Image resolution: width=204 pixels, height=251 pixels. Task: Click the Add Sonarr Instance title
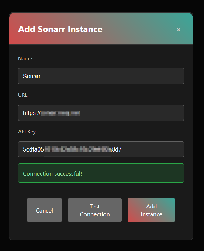(x=60, y=29)
